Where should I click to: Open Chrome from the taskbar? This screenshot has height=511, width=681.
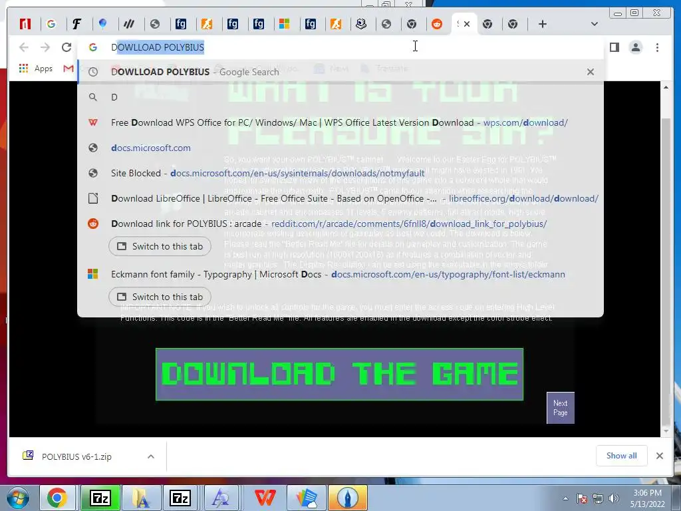point(57,498)
